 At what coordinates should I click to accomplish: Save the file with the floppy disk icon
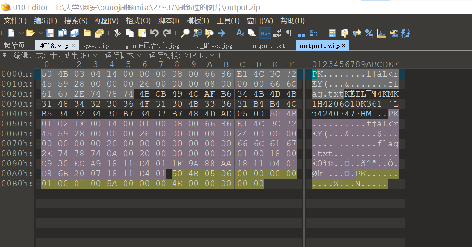(50, 33)
